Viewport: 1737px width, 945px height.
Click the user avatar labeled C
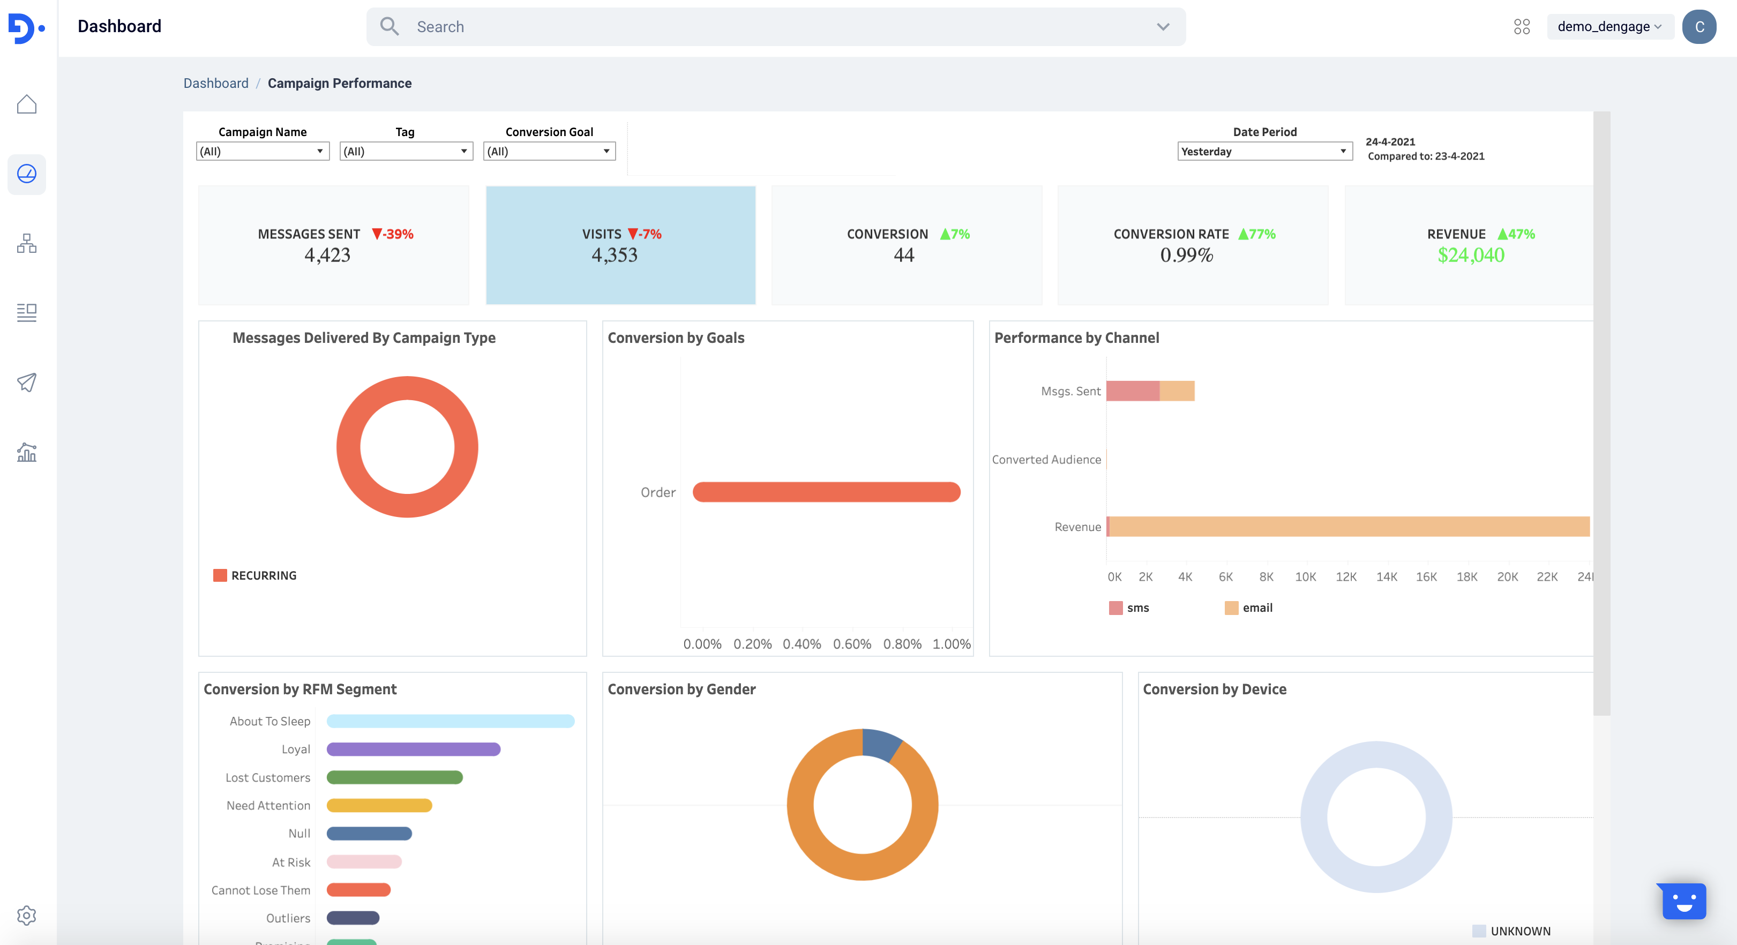point(1698,27)
